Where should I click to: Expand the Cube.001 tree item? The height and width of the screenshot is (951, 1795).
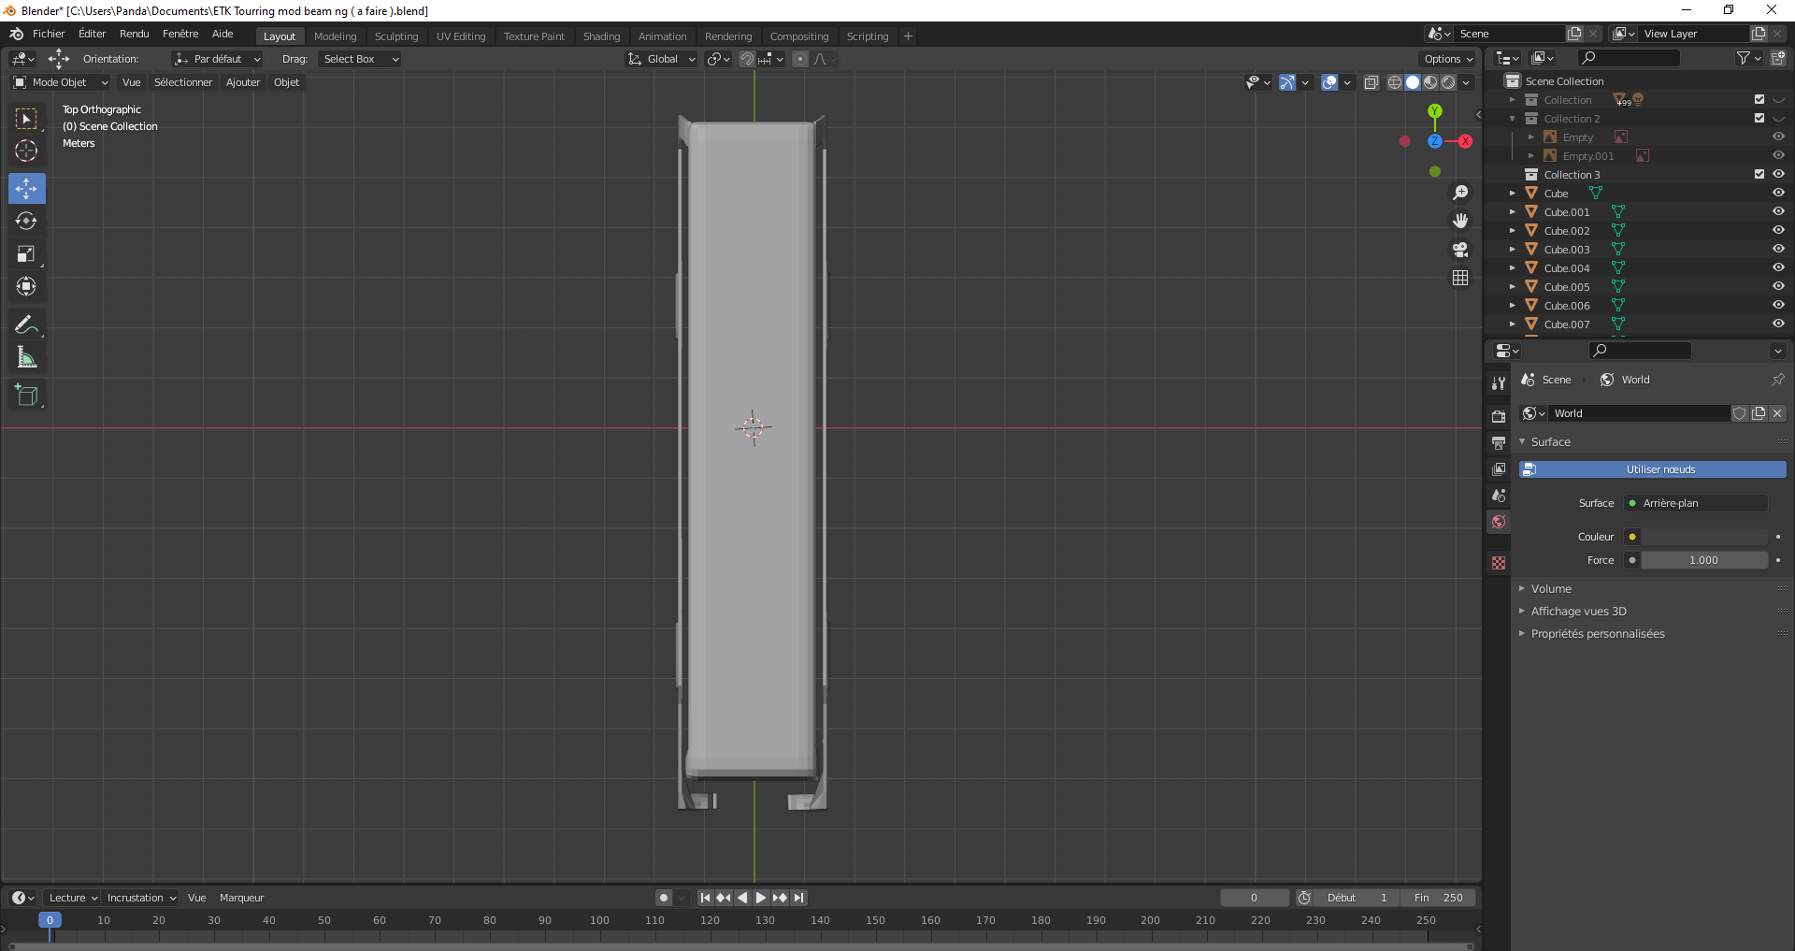1513,212
